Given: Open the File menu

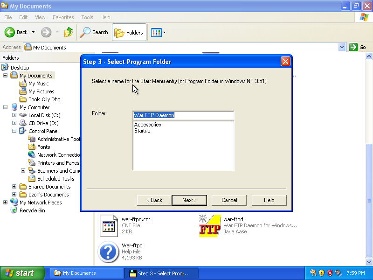Looking at the screenshot, I should 8,17.
